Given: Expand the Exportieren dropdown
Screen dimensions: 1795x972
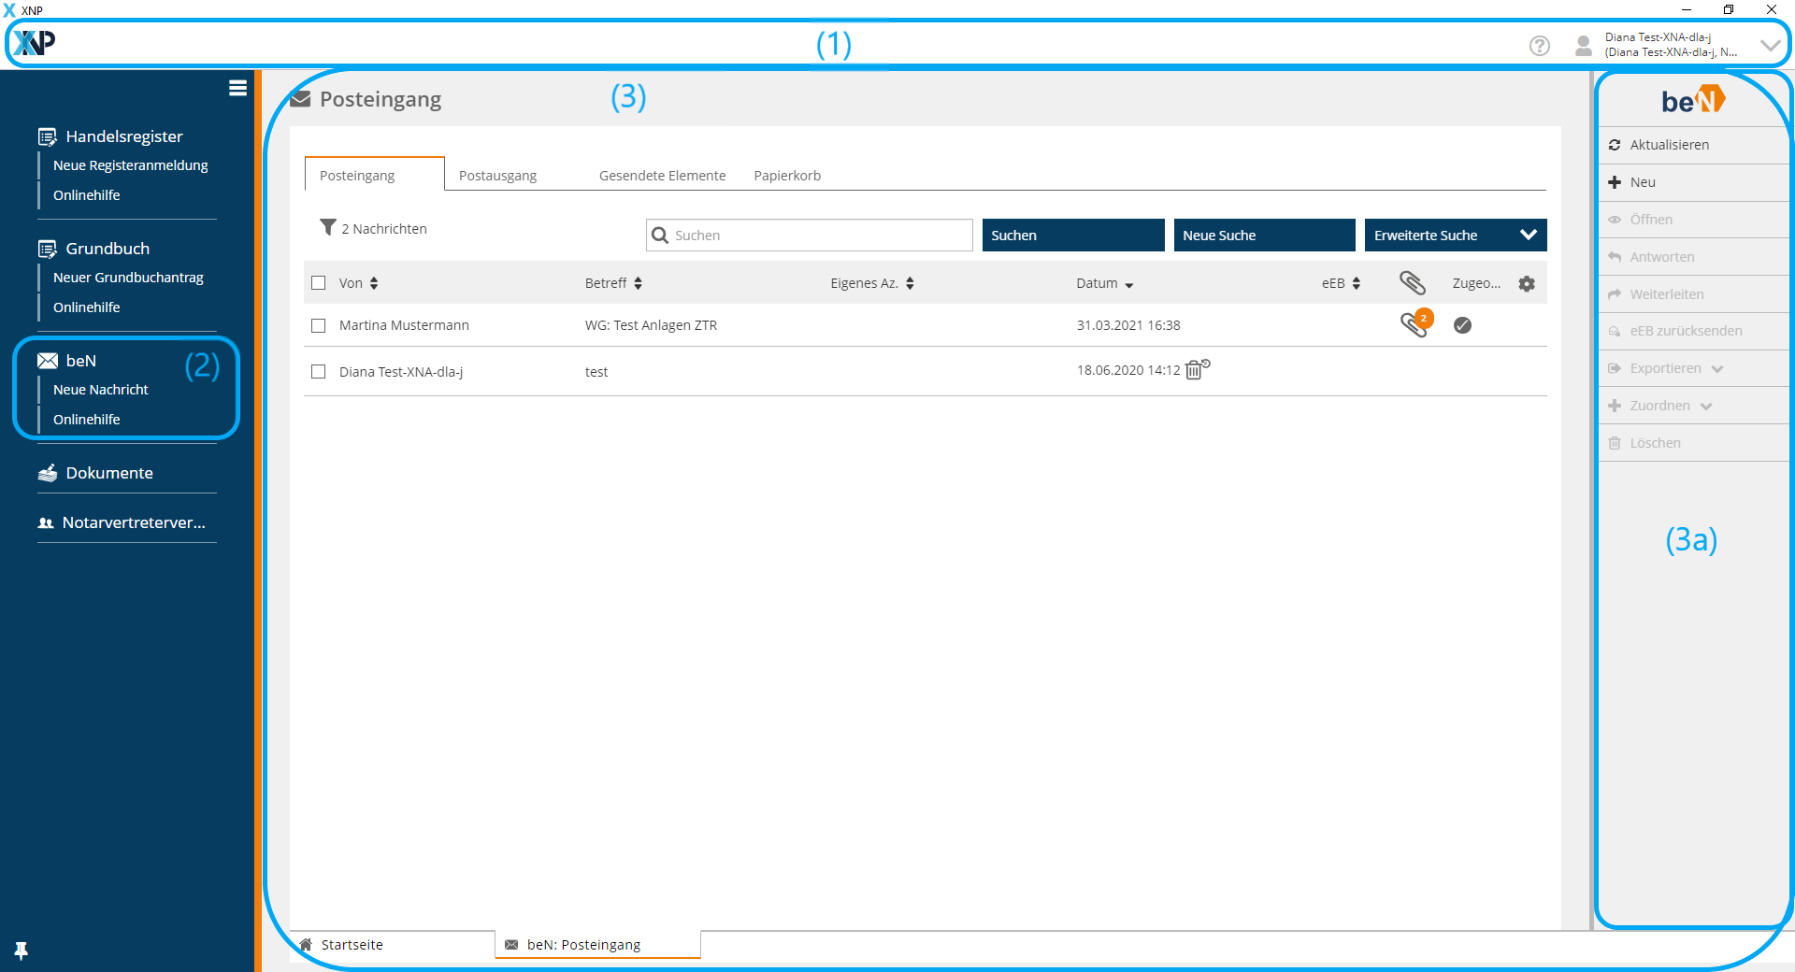Looking at the screenshot, I should click(1693, 368).
